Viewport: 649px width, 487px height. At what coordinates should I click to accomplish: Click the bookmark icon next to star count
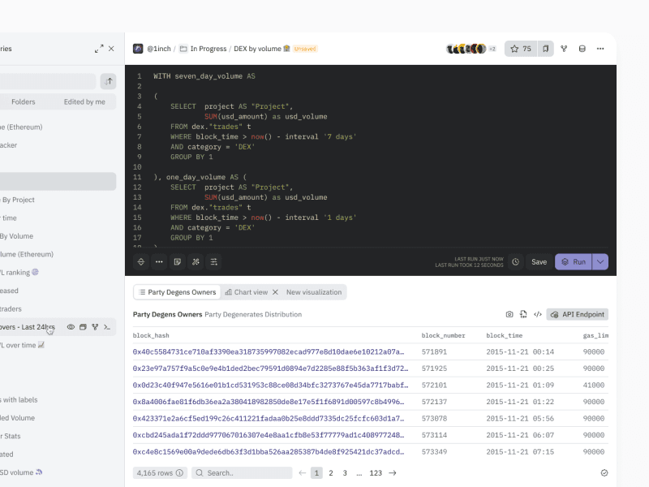[x=546, y=49]
